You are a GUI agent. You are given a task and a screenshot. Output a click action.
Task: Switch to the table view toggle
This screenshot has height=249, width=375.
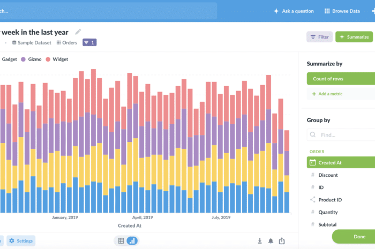pyautogui.click(x=121, y=241)
